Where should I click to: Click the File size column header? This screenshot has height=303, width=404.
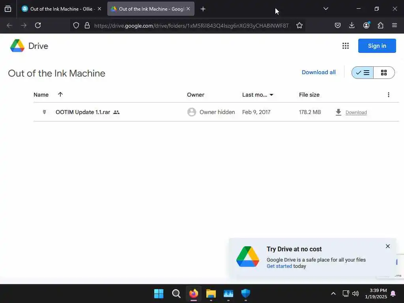[309, 95]
